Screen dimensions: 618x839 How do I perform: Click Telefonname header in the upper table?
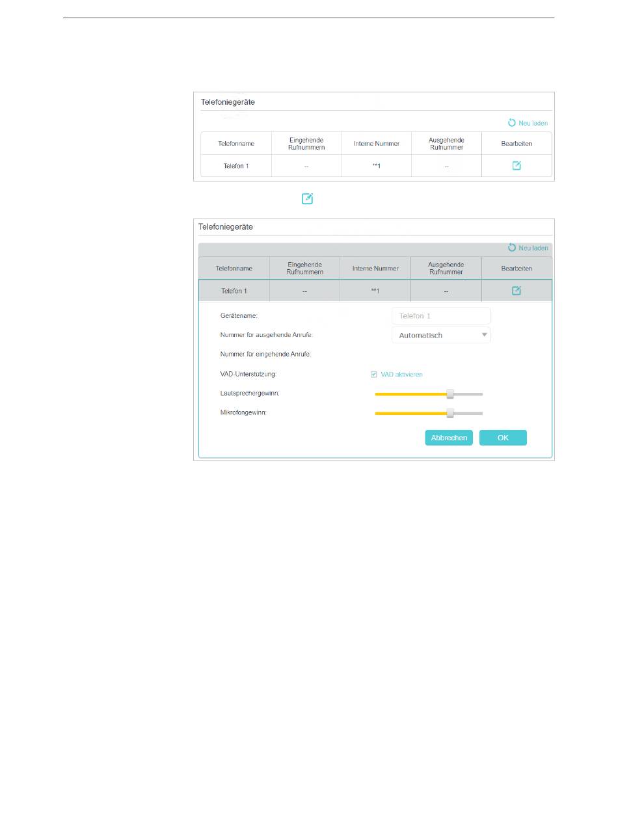click(x=236, y=144)
